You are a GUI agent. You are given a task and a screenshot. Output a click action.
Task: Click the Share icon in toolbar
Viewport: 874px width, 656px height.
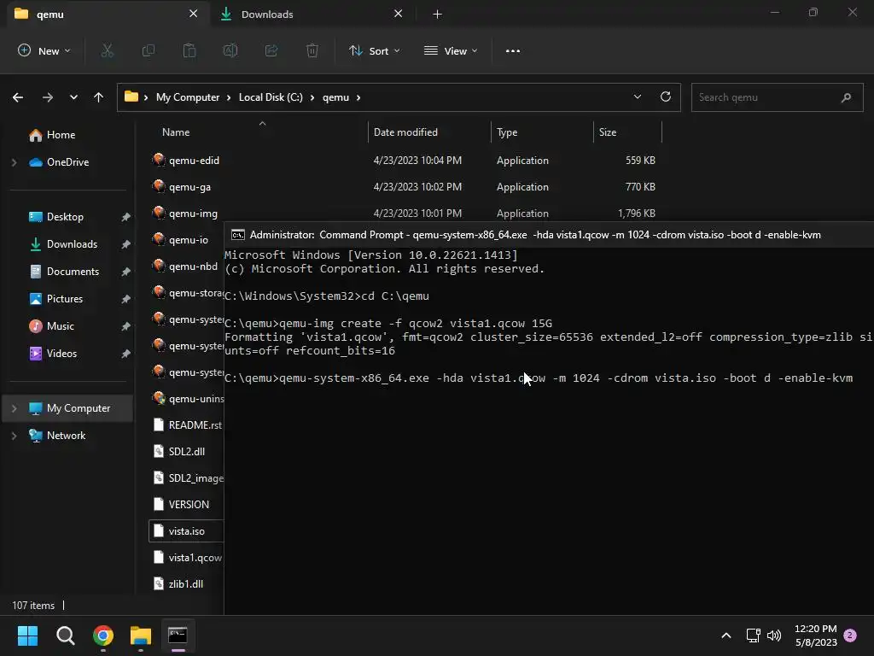pyautogui.click(x=271, y=50)
